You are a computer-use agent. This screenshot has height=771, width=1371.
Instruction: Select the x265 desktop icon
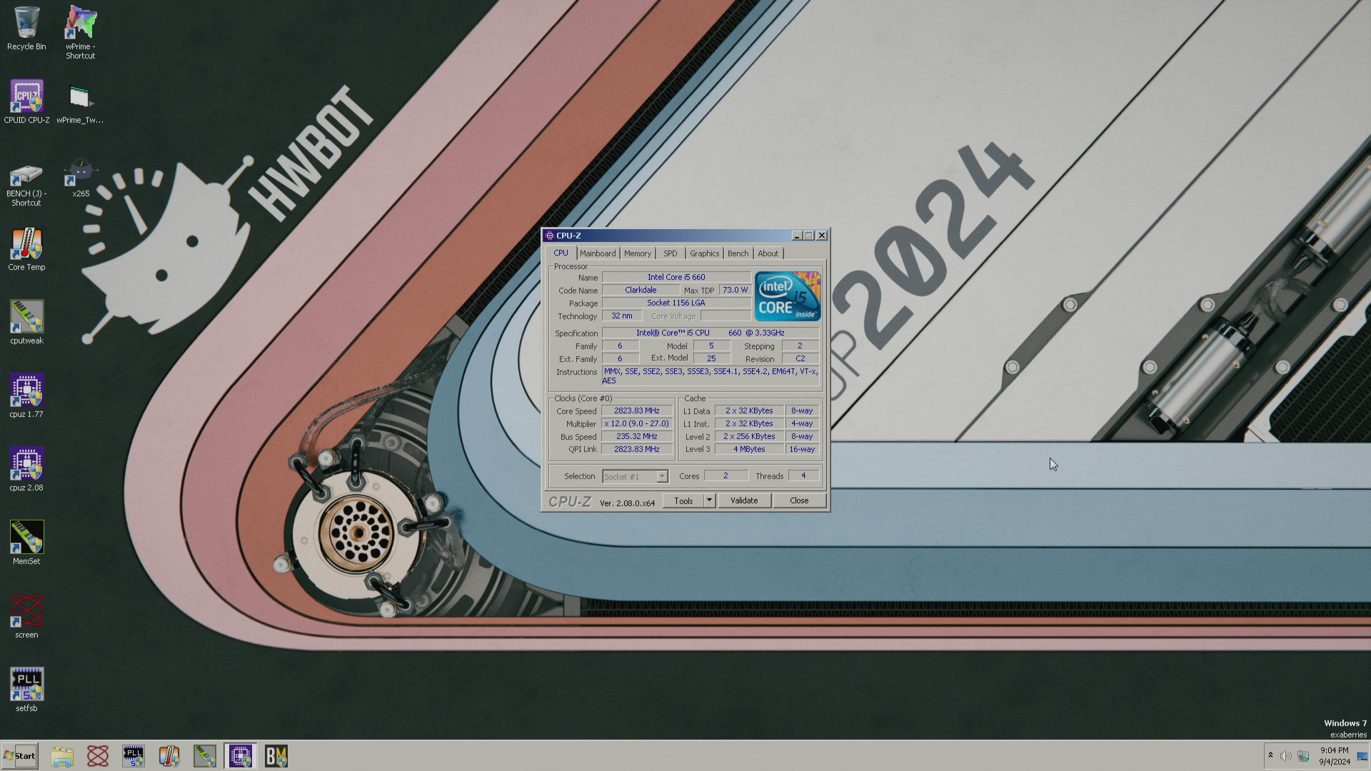click(81, 178)
